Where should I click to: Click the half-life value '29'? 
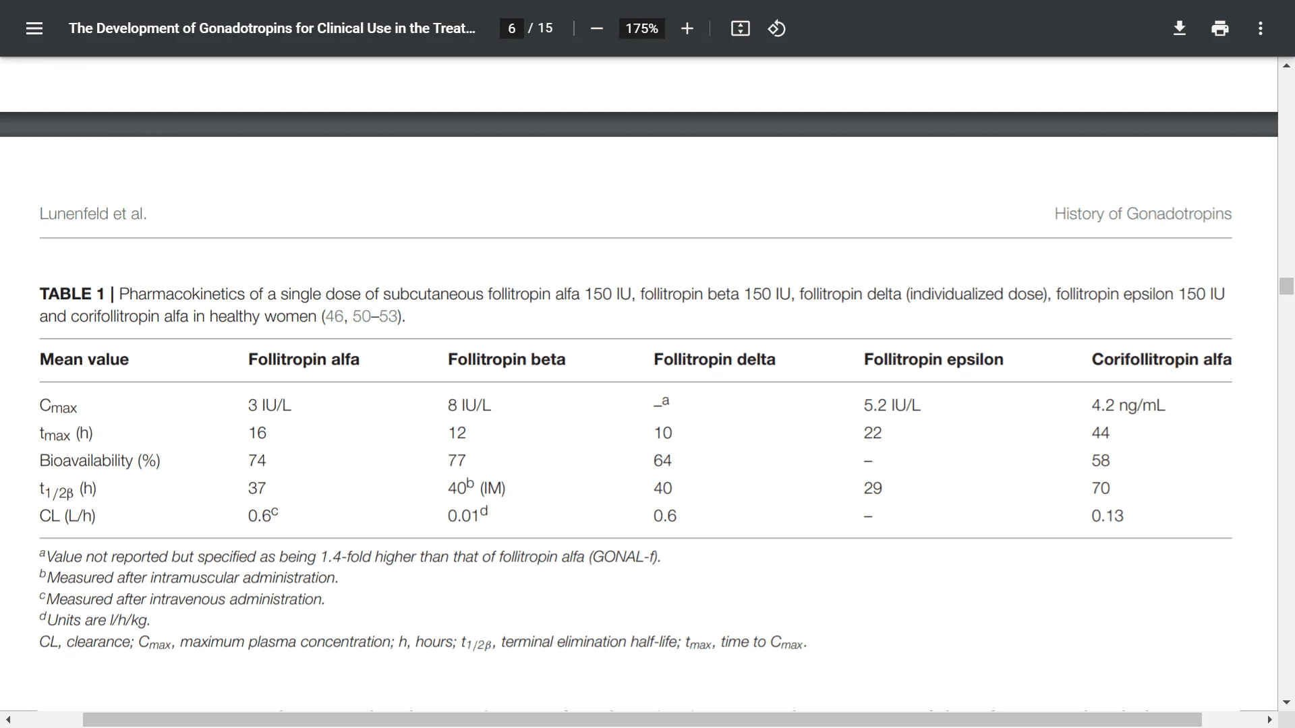[x=873, y=488]
